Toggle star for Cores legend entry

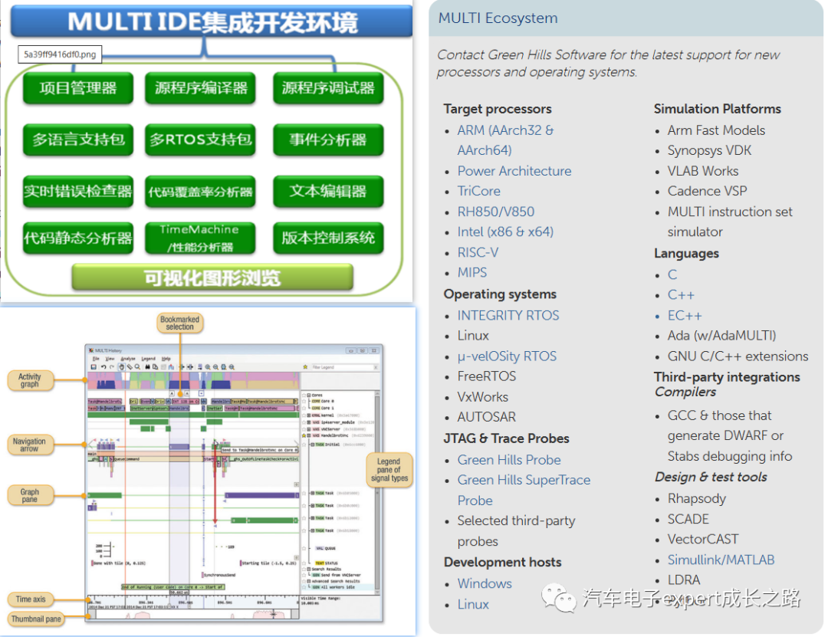(x=304, y=395)
